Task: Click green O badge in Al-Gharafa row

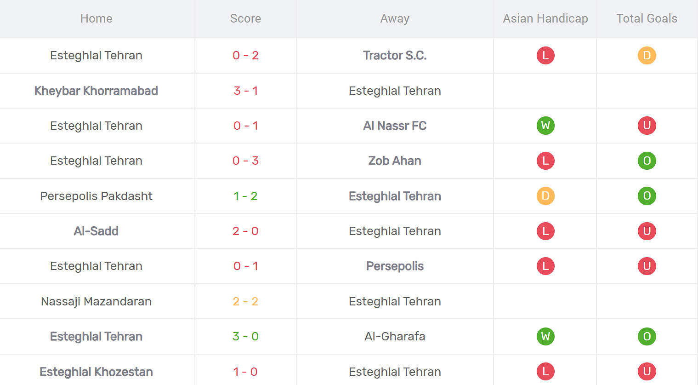Action: tap(647, 336)
